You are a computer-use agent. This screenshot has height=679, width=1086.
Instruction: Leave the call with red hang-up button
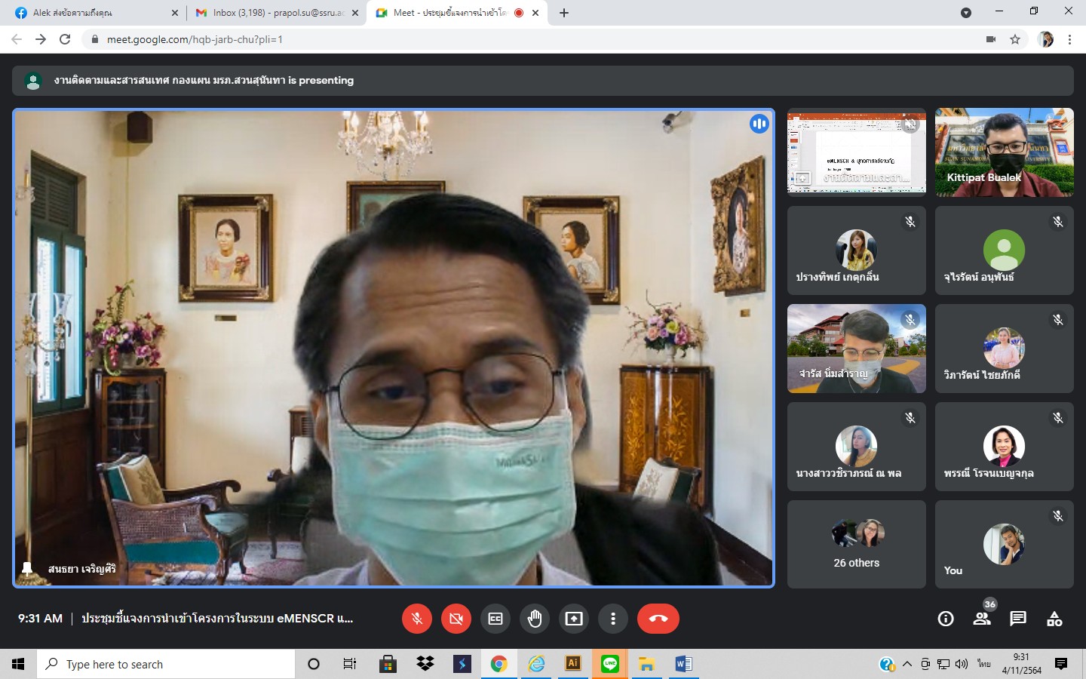coord(658,619)
